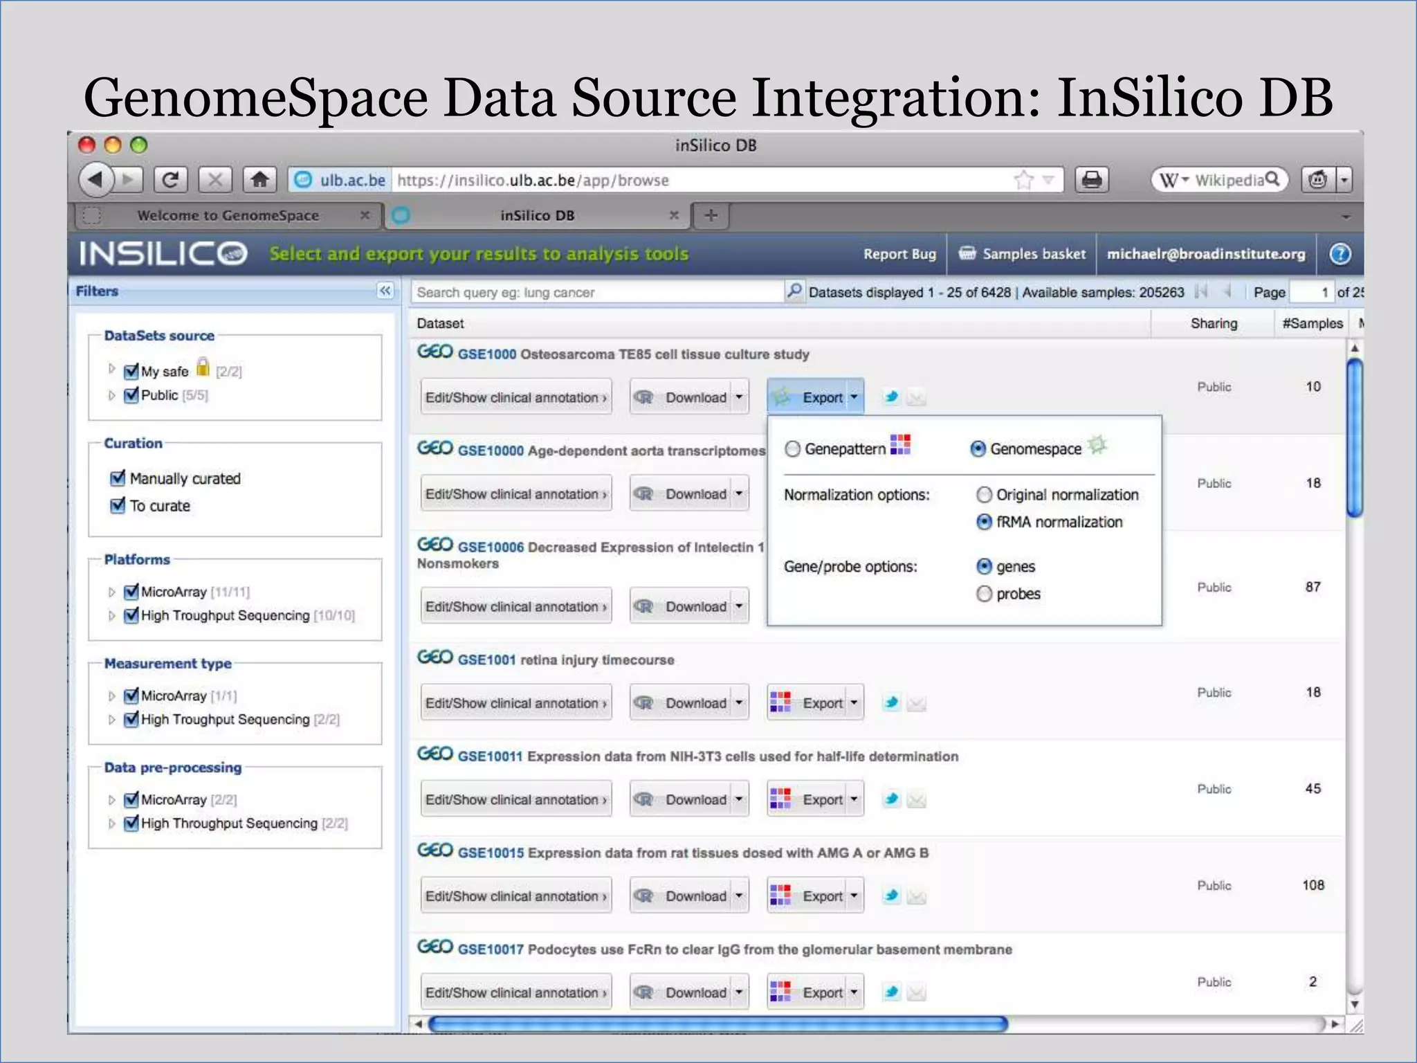Reload the page with the refresh icon
The height and width of the screenshot is (1063, 1417).
coord(170,181)
